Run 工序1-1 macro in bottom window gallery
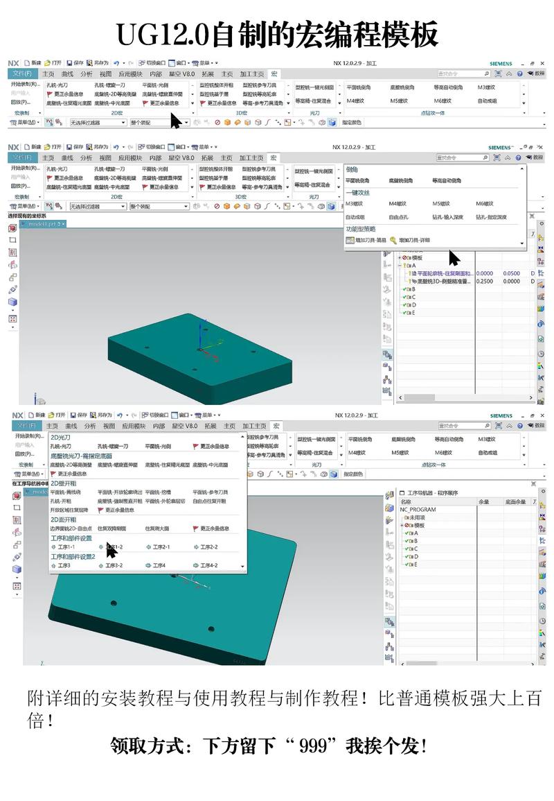Viewport: 554px width, 801px height. pyautogui.click(x=63, y=547)
